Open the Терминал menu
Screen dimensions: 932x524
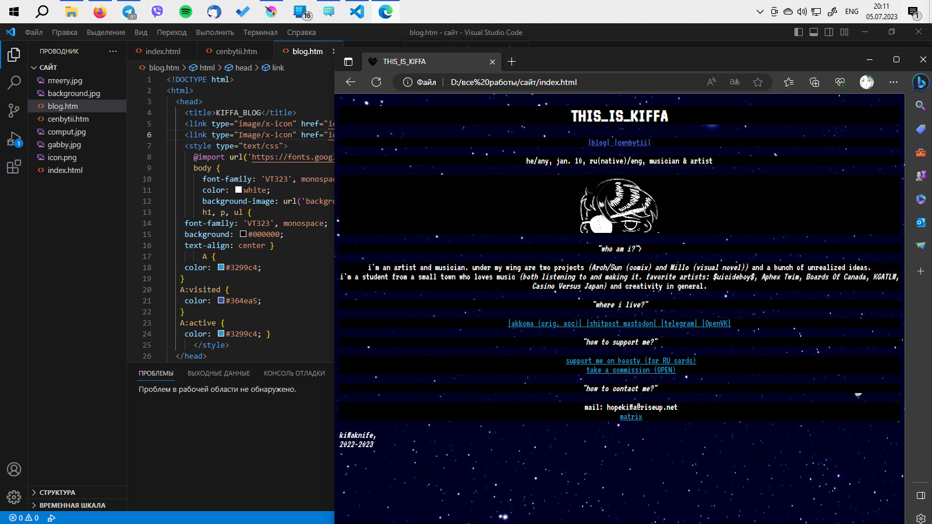point(260,33)
